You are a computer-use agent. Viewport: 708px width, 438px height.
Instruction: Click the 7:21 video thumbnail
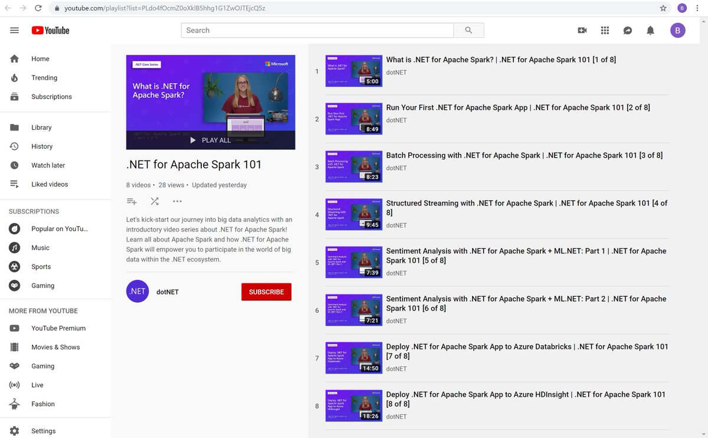click(354, 310)
